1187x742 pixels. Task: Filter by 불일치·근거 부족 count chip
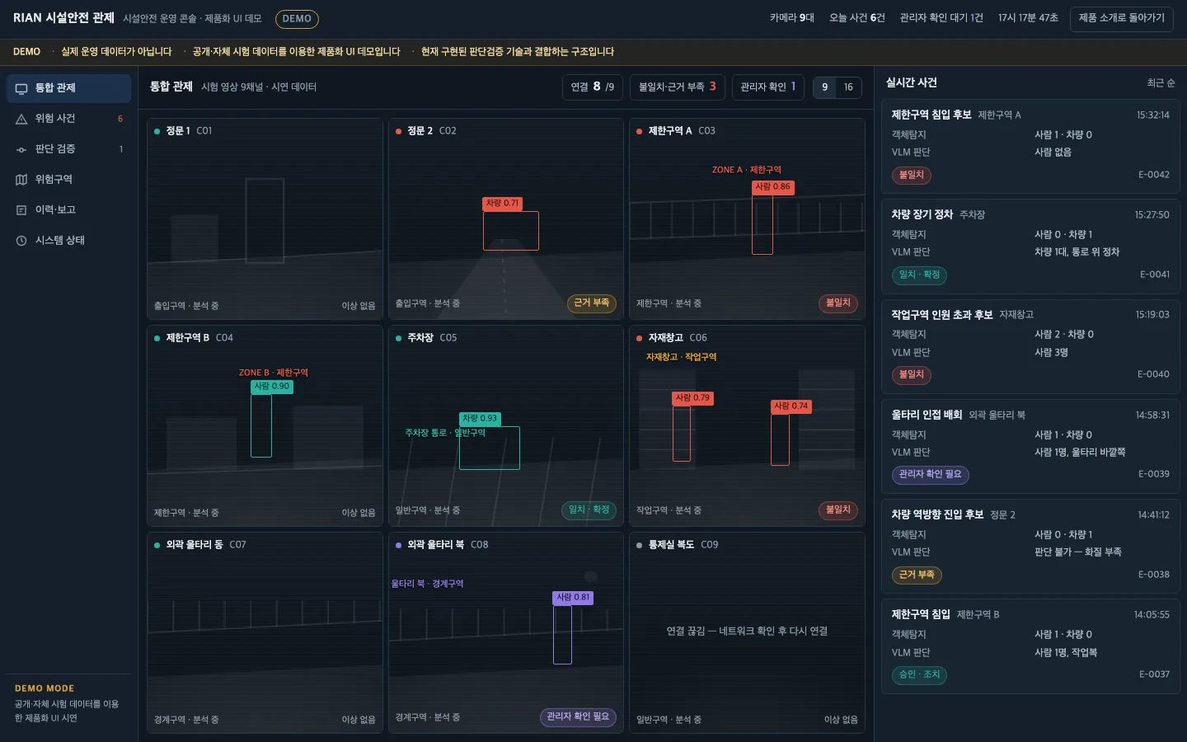(x=678, y=87)
